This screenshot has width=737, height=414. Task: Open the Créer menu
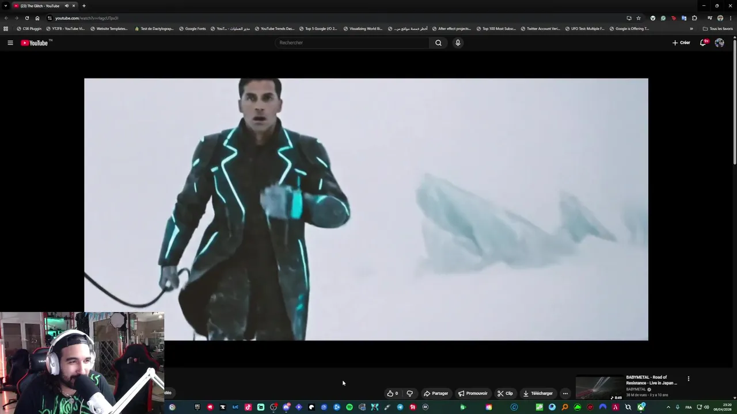click(681, 43)
